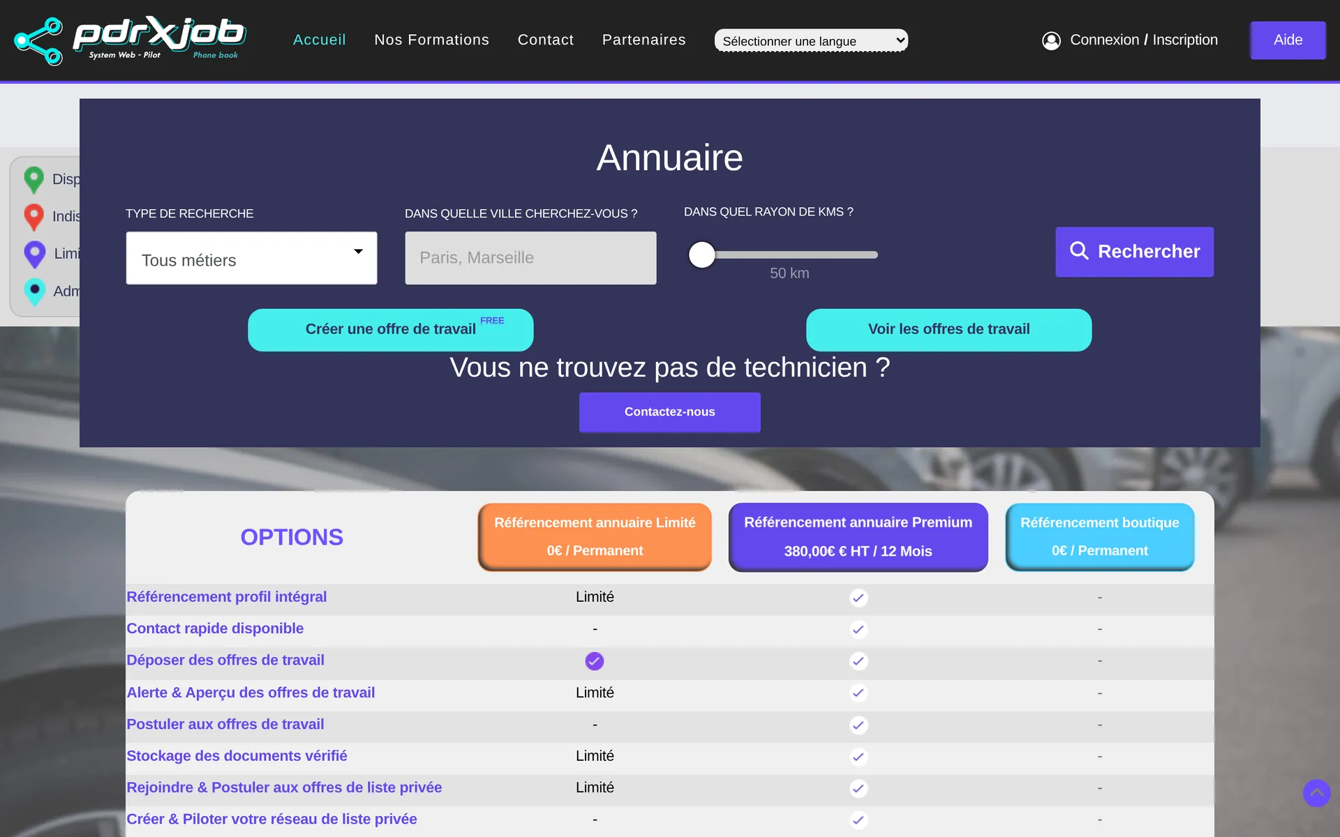Click Voir les offres de travail button

(x=948, y=330)
